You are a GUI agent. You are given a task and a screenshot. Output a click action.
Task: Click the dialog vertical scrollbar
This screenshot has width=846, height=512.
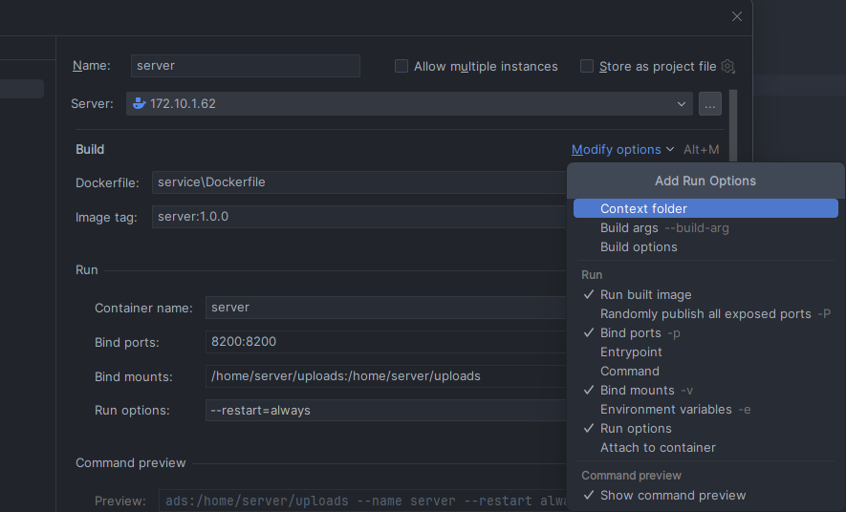coord(733,125)
